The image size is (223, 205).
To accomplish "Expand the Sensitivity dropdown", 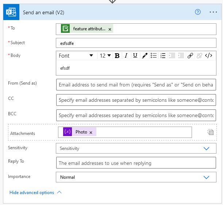I will 206,148.
